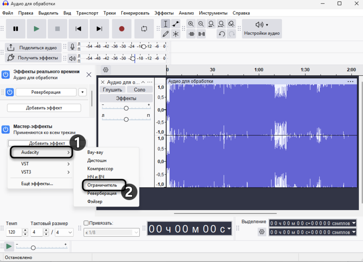Select Ограничитель effect from submenu
This screenshot has width=363, height=262.
click(102, 185)
